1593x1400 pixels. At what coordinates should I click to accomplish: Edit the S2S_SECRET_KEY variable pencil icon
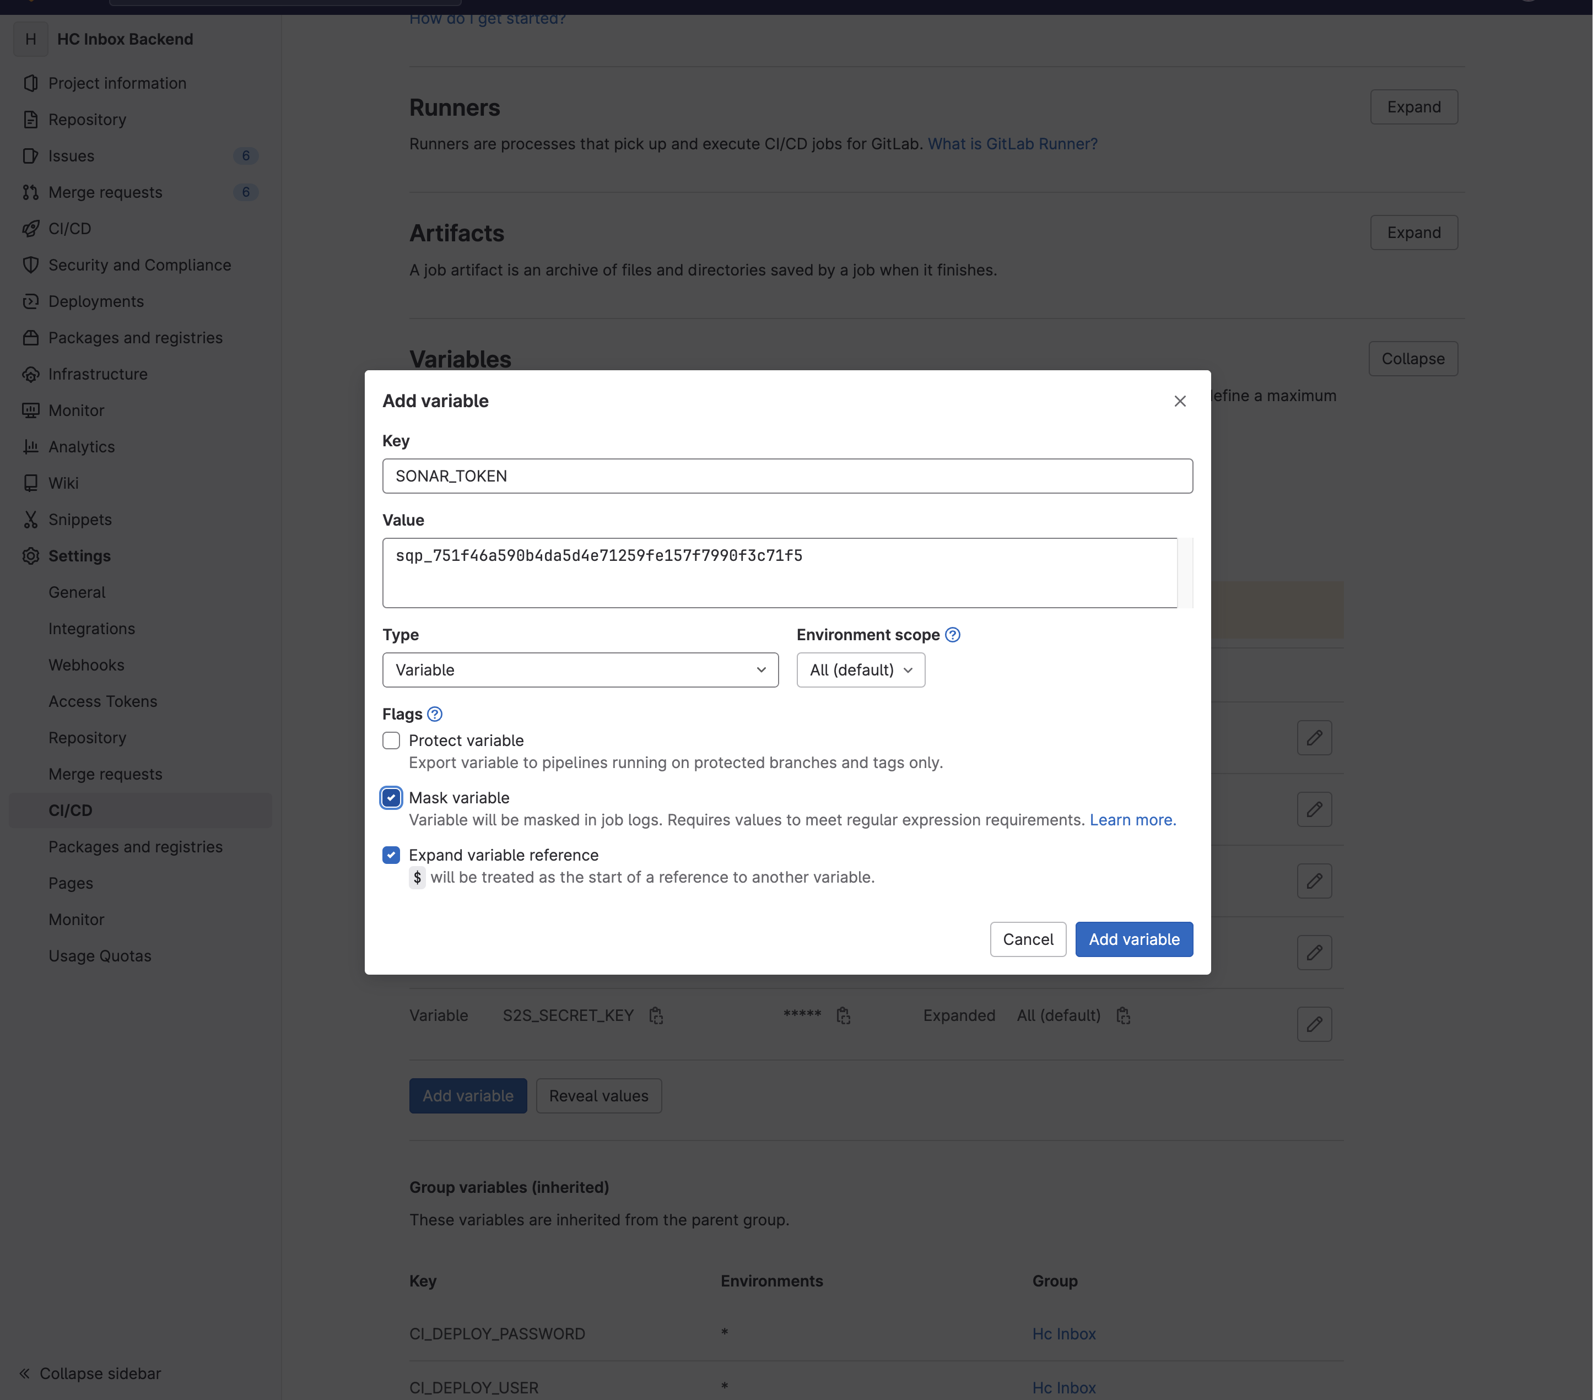(x=1314, y=1024)
